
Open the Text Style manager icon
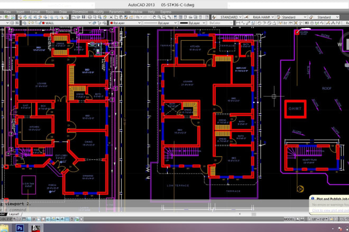(x=213, y=17)
